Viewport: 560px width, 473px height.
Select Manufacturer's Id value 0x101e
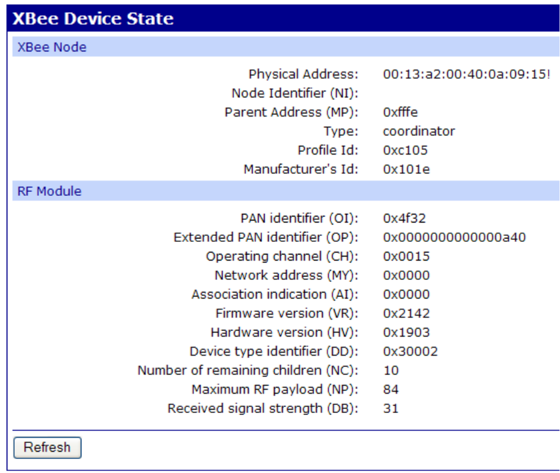tap(407, 169)
